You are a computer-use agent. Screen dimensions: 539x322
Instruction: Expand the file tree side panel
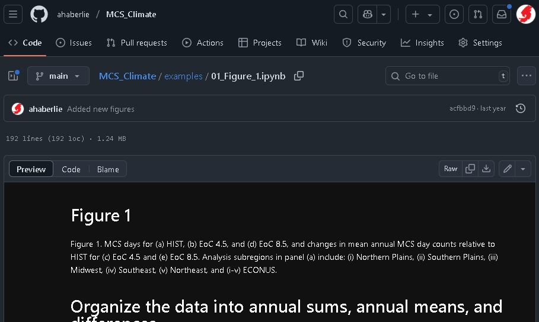click(x=13, y=76)
